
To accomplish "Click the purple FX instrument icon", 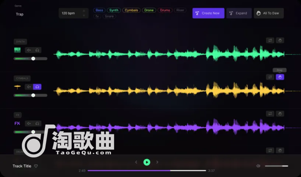I will coord(17,124).
